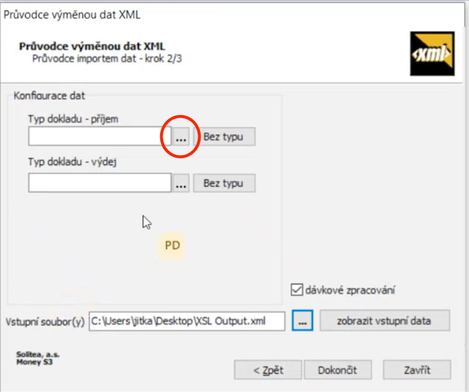Click Bez typu button for příjem
Image resolution: width=469 pixels, height=392 pixels.
pyautogui.click(x=225, y=137)
